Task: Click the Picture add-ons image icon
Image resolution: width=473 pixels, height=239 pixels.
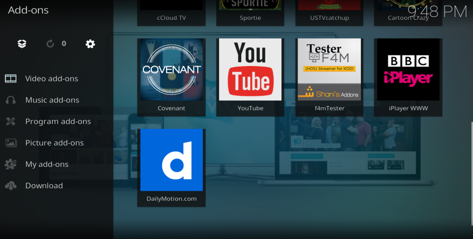Action: point(11,143)
